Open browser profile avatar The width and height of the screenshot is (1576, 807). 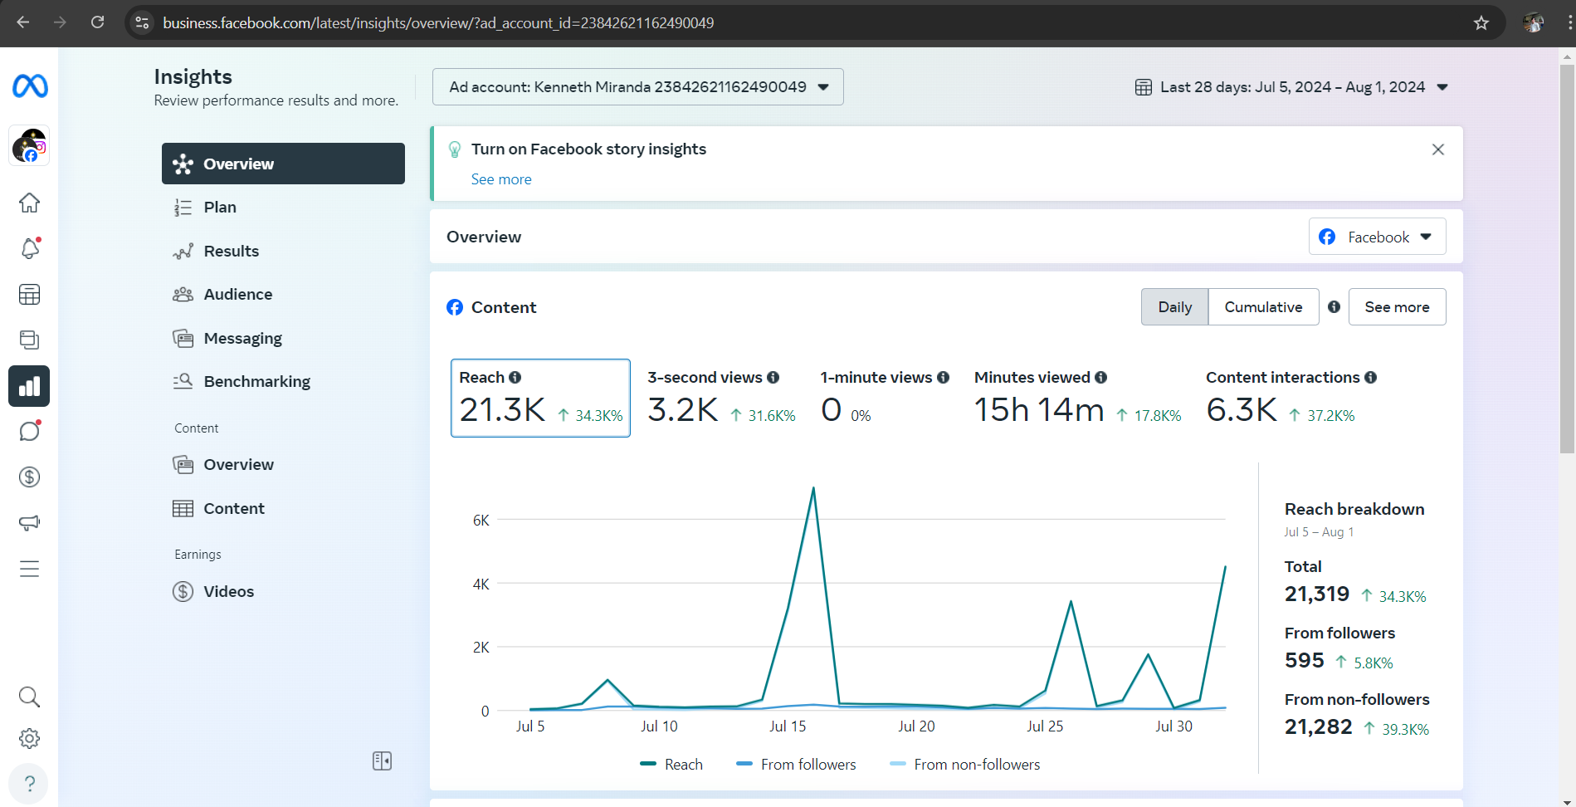1533,22
